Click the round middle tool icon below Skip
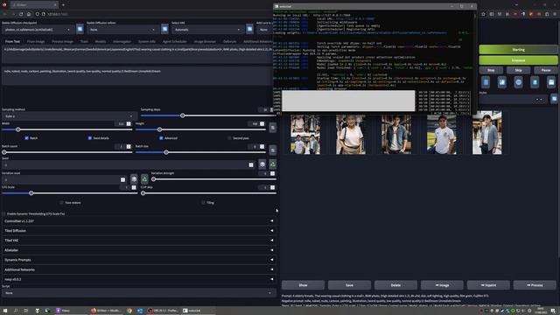This screenshot has width=560, height=315. coord(519,82)
